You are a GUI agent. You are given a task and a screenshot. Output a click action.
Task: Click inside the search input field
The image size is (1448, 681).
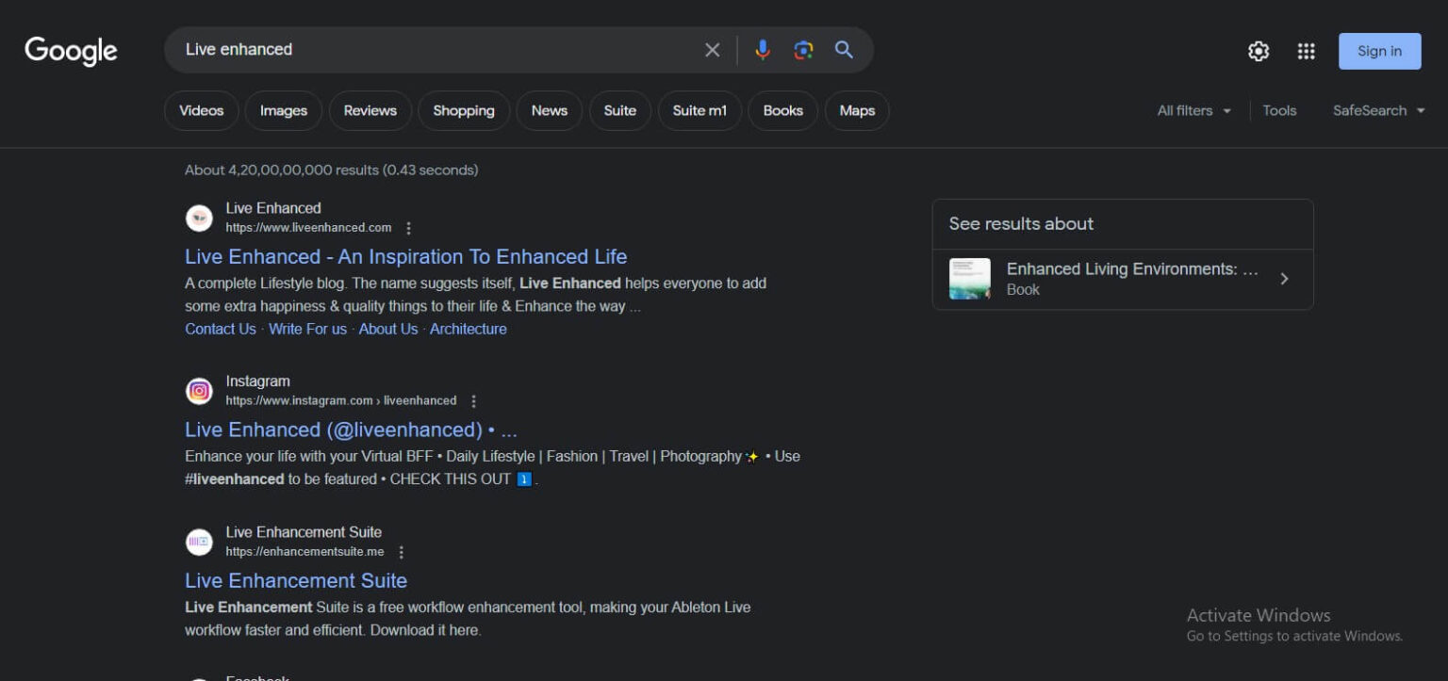point(424,50)
